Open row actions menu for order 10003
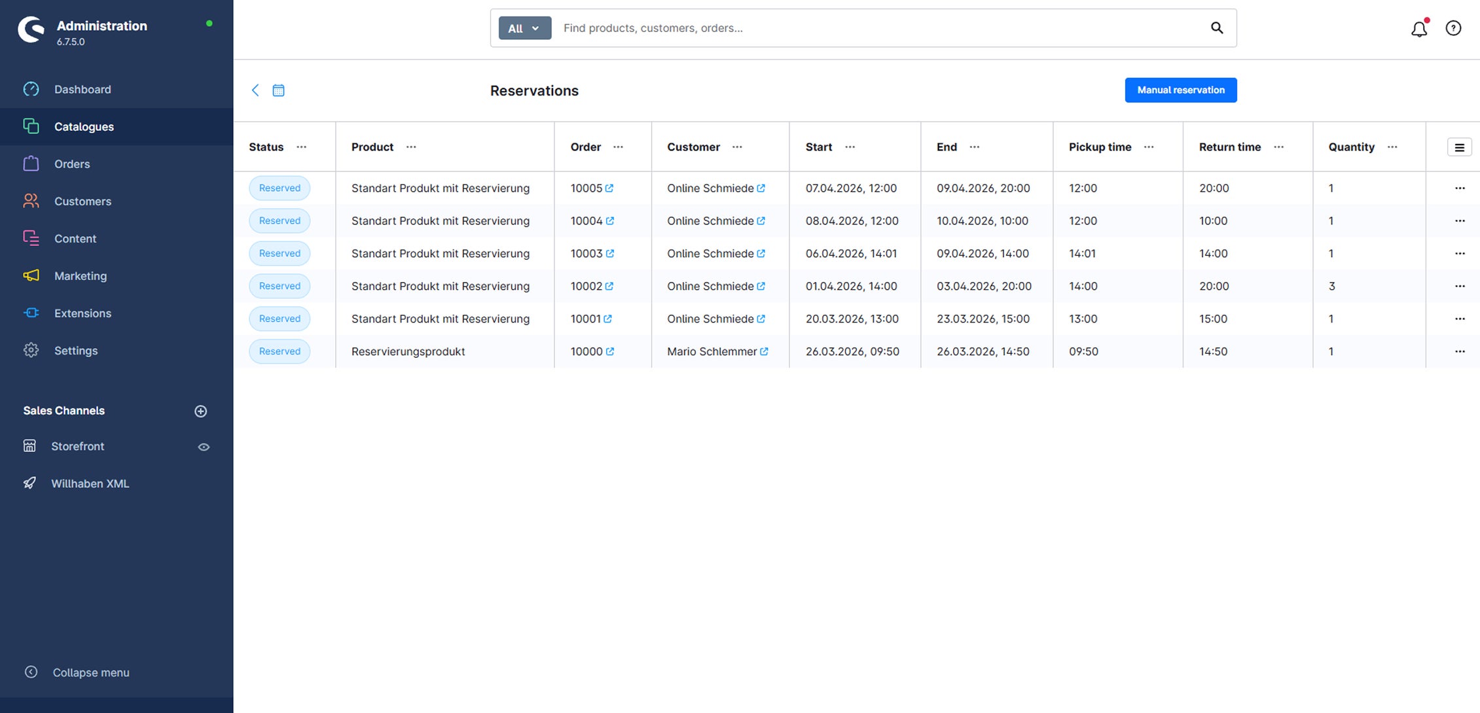This screenshot has width=1480, height=713. (1460, 253)
